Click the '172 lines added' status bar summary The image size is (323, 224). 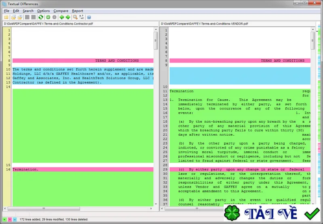(x=54, y=220)
